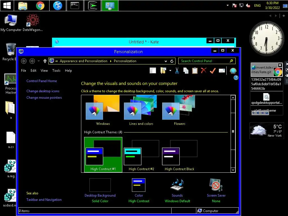Click the red X Delete icon in toolbar
The width and height of the screenshot is (288, 216).
(x=204, y=70)
